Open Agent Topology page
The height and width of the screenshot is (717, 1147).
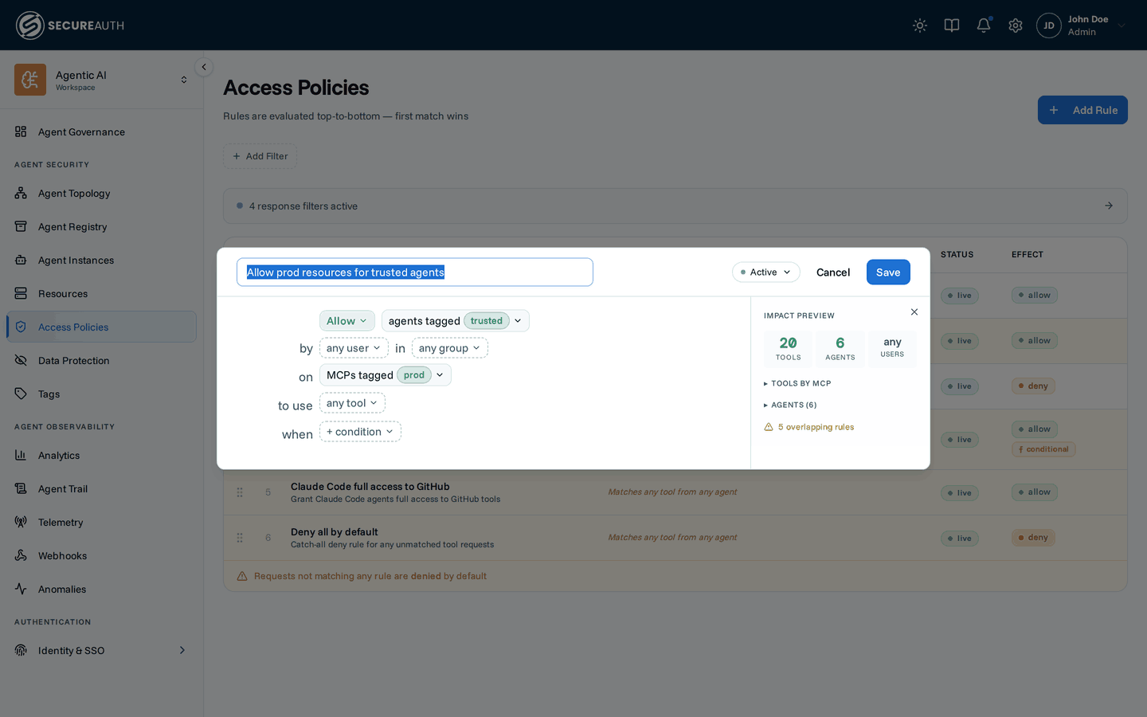[102, 194]
